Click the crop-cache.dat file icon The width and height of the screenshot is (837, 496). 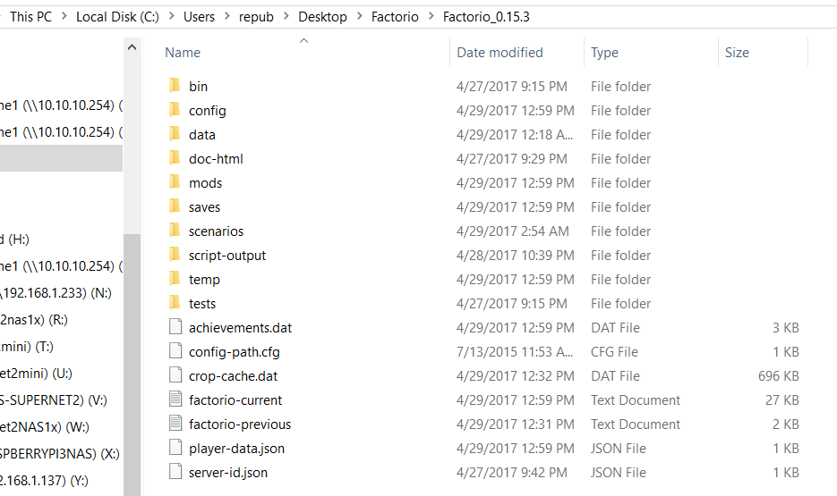coord(175,375)
